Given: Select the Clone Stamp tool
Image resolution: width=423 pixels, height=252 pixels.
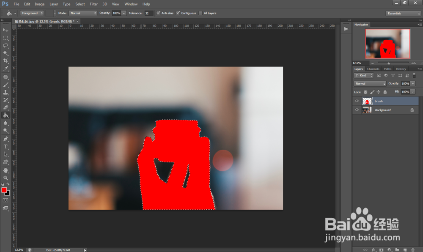Looking at the screenshot, I should (x=5, y=92).
